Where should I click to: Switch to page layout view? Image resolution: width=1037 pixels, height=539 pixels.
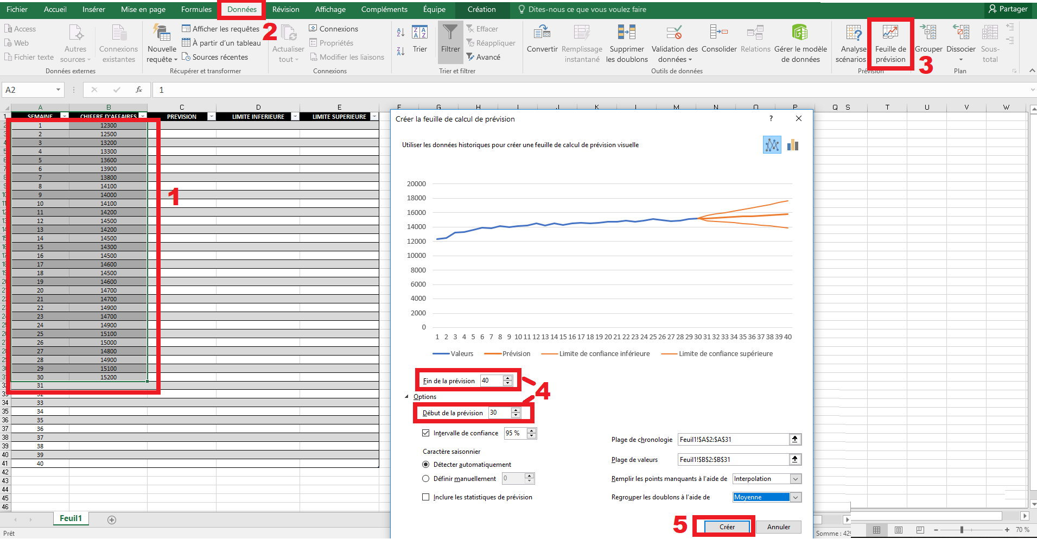coord(899,530)
